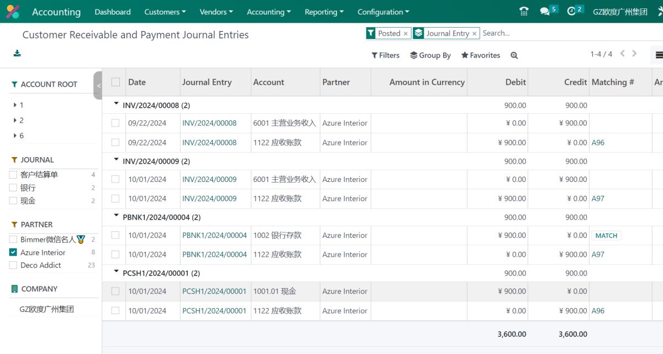Uncheck the Azure Interior partner filter
The height and width of the screenshot is (354, 663).
click(x=13, y=252)
